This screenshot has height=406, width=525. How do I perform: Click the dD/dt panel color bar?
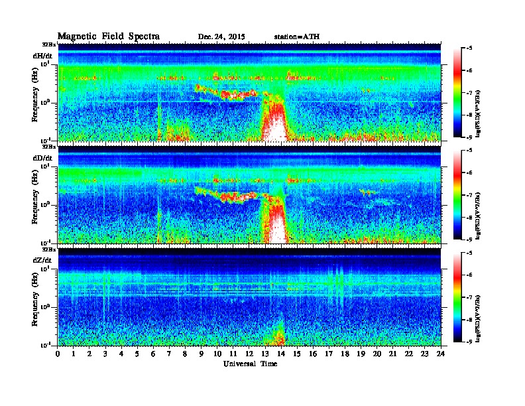coord(457,195)
